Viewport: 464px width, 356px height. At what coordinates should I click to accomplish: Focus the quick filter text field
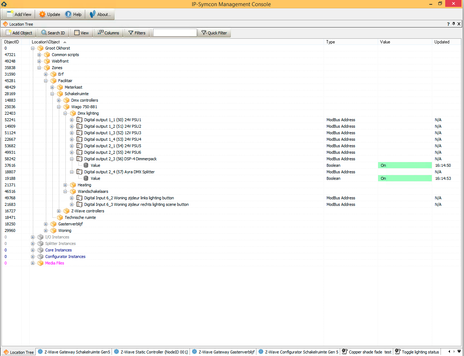175,33
